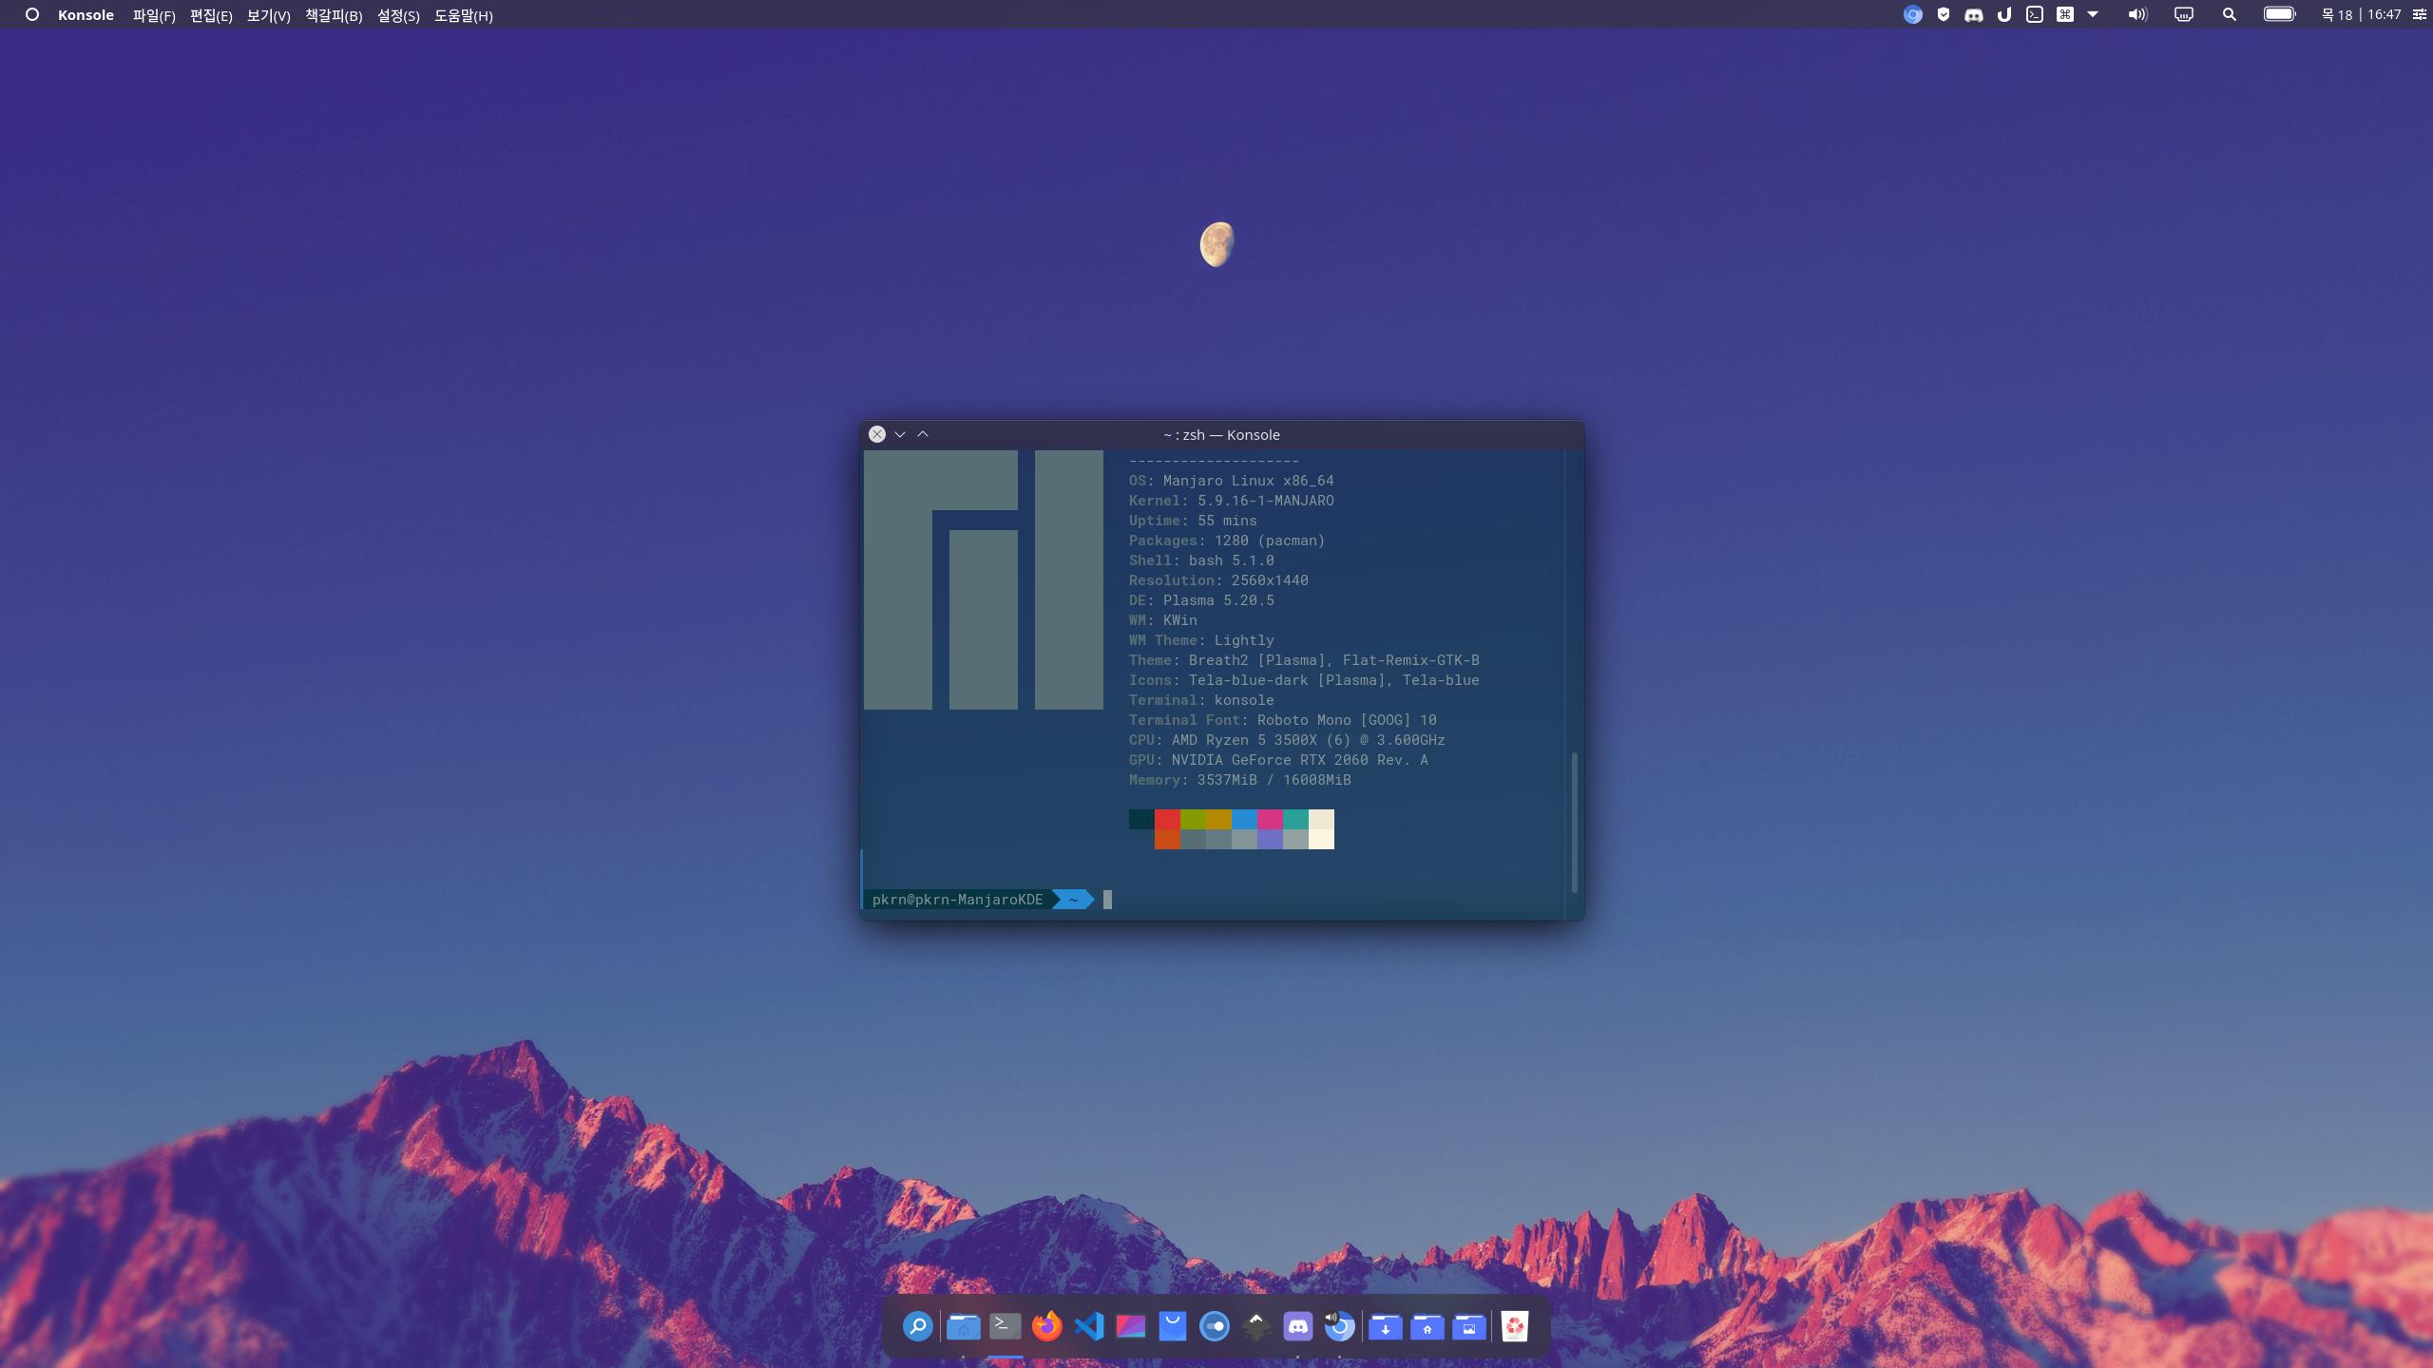Minimize the Konsole window with down chevron
This screenshot has height=1368, width=2433.
(x=900, y=434)
